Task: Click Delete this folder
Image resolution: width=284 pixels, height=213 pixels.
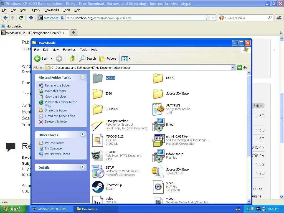Action: [x=56, y=121]
